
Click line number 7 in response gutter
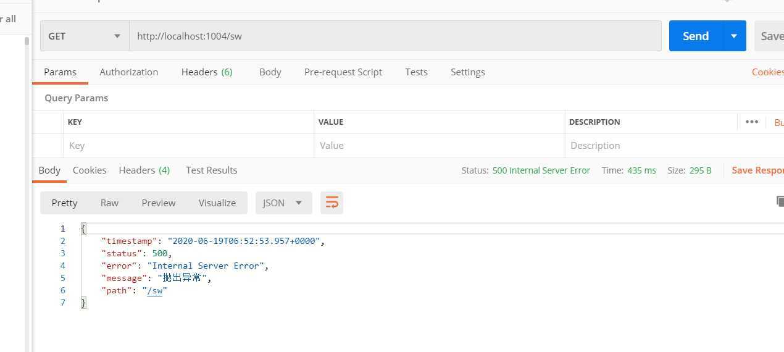(x=62, y=303)
